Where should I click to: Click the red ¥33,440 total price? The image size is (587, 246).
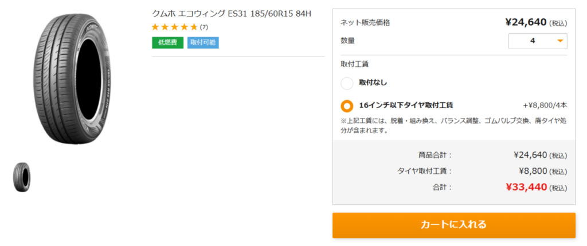coord(526,187)
